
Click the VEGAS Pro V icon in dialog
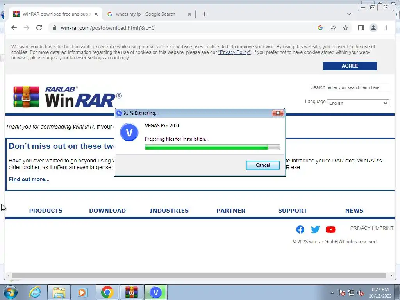coord(129,132)
